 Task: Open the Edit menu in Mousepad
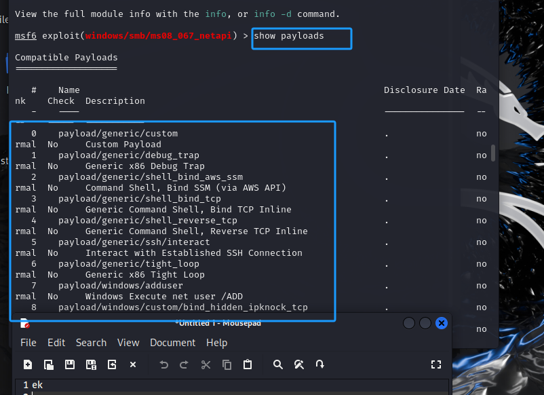click(56, 343)
